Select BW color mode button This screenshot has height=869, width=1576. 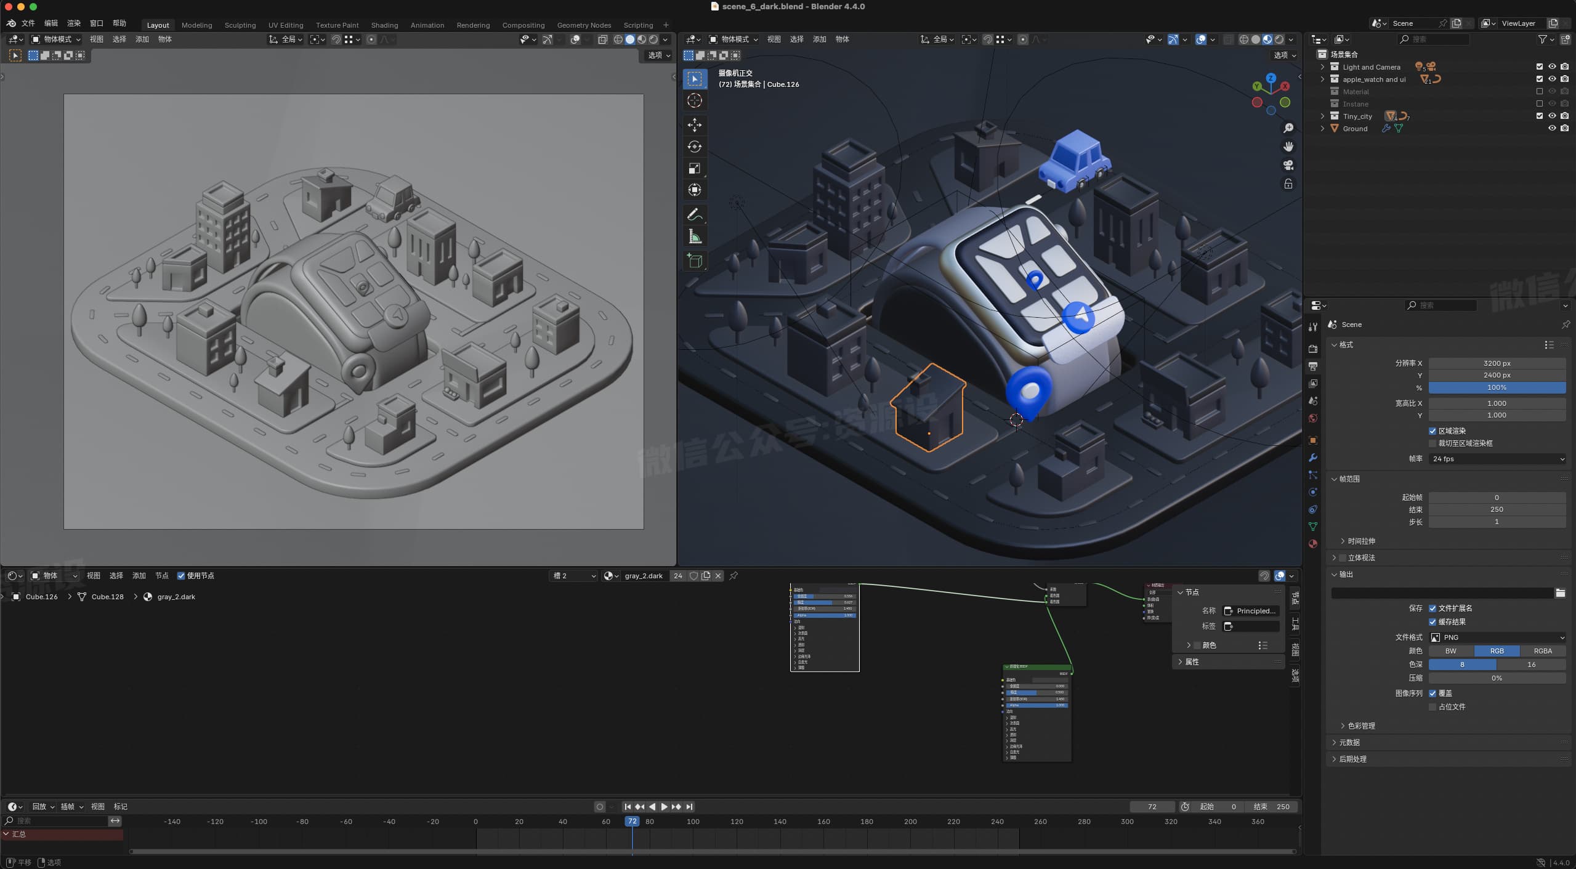[1451, 651]
